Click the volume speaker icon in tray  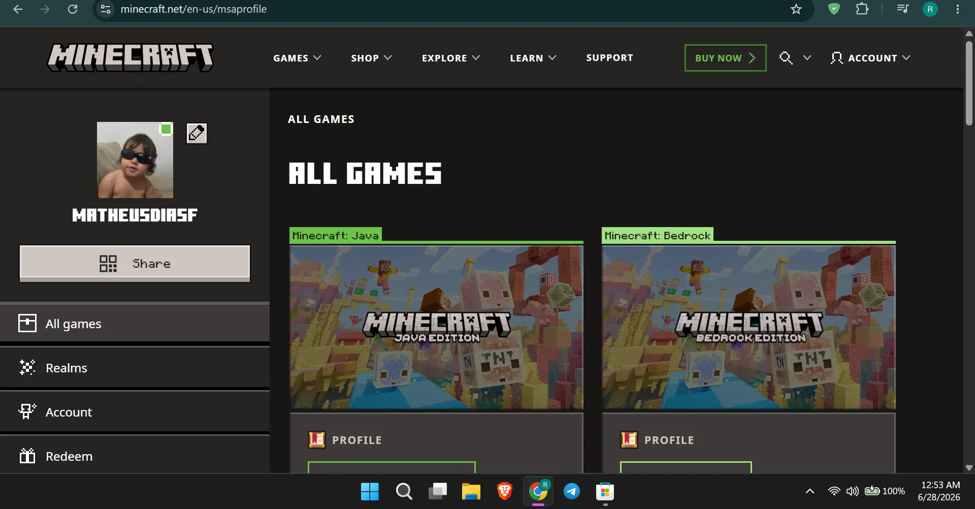pos(852,491)
